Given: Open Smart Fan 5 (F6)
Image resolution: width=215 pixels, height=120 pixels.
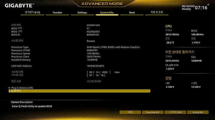Looking at the screenshot, I should [175, 112].
